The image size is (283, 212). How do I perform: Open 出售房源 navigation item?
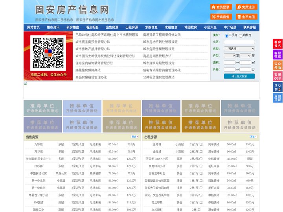(112, 27)
